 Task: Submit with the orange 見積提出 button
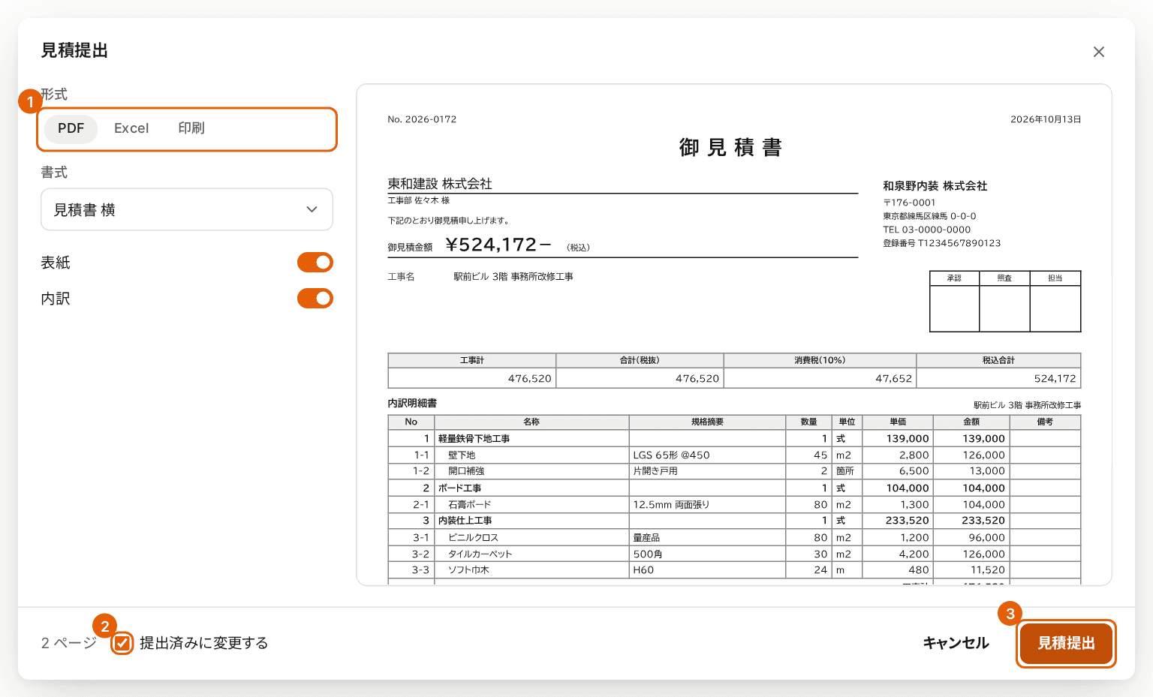1066,643
